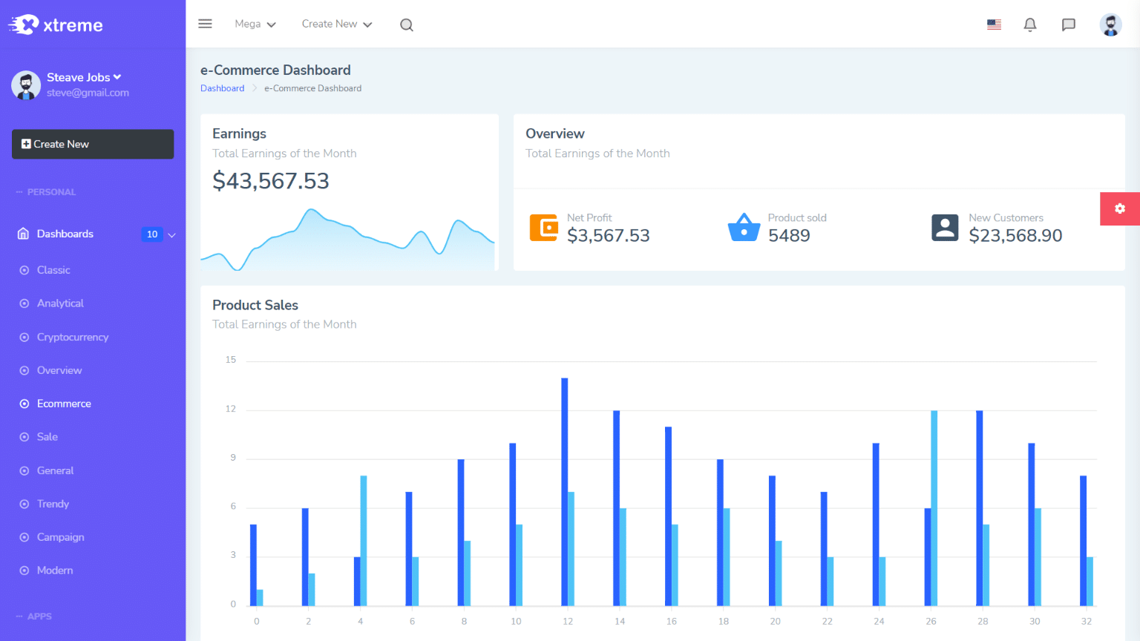Toggle the hamburger sidebar menu icon
1140x641 pixels.
[x=206, y=24]
